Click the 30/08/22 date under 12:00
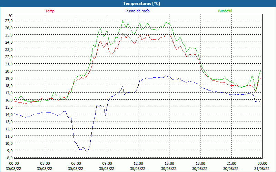276x172 pixels. pos(138,169)
